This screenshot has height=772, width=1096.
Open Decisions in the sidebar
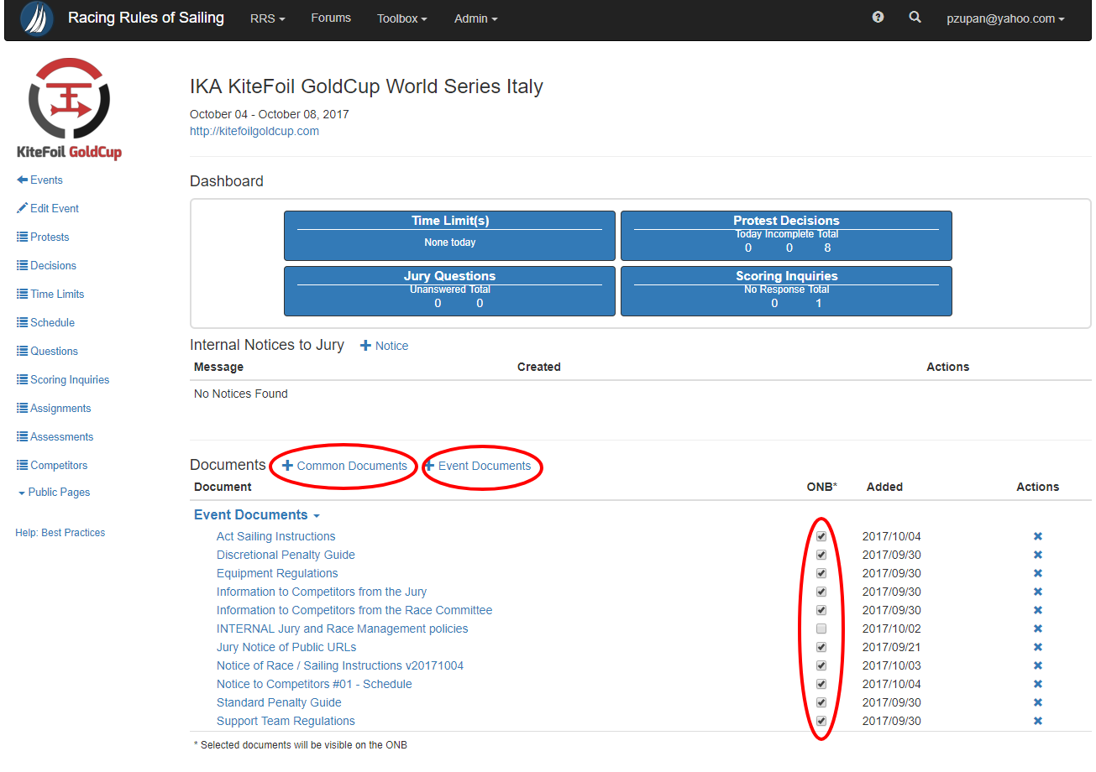pos(46,266)
